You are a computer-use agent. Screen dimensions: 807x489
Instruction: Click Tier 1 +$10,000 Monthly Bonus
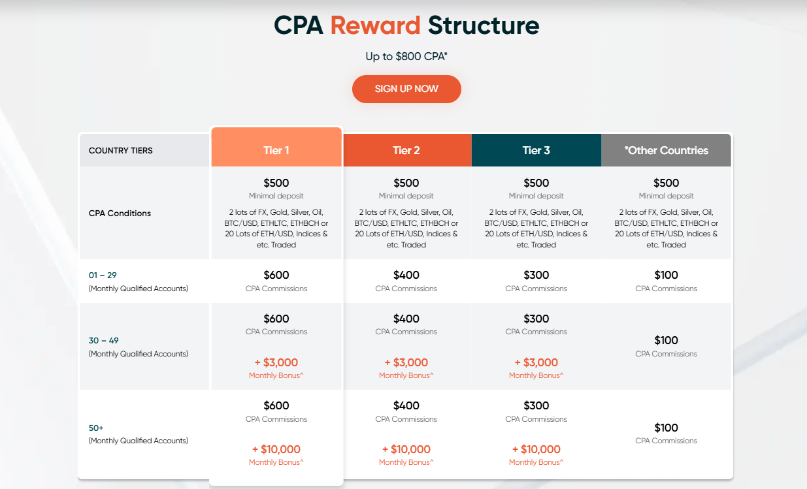276,450
